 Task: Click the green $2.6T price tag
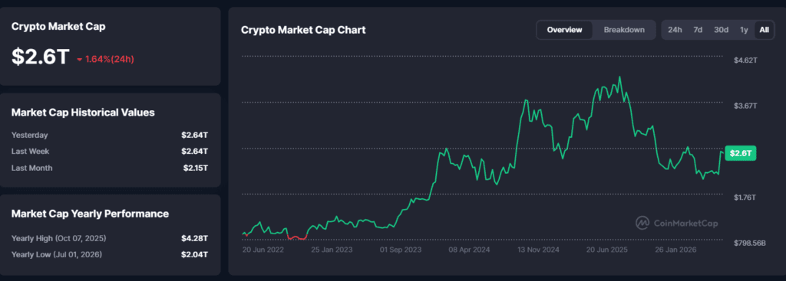click(741, 153)
